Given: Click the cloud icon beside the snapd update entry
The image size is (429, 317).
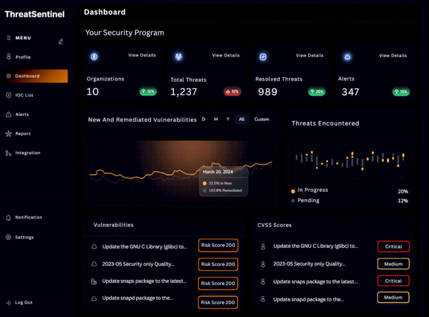Looking at the screenshot, I should click(94, 298).
